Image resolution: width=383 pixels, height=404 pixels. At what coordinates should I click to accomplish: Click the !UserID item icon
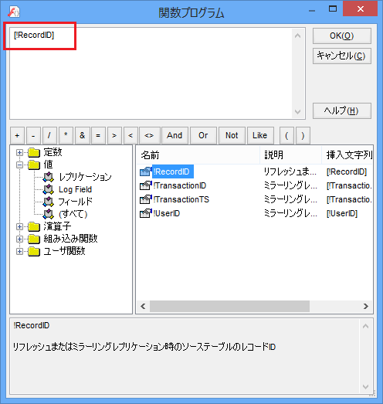pos(145,213)
